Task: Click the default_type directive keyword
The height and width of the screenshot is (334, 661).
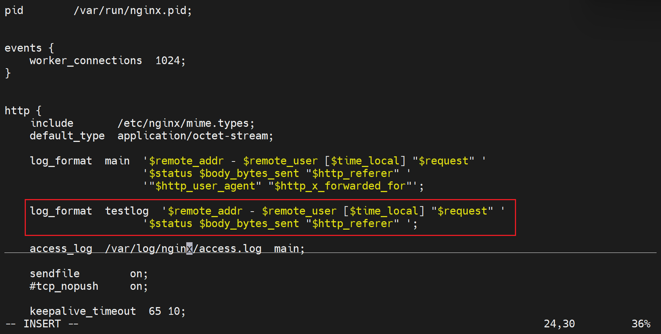Action: click(x=67, y=136)
